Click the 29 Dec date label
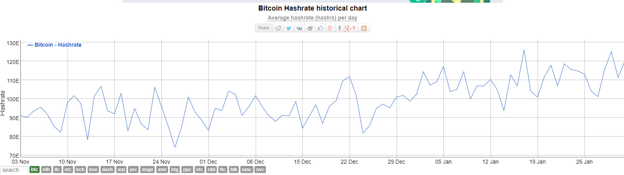Screen dimensions: 624x175 pos(396,162)
